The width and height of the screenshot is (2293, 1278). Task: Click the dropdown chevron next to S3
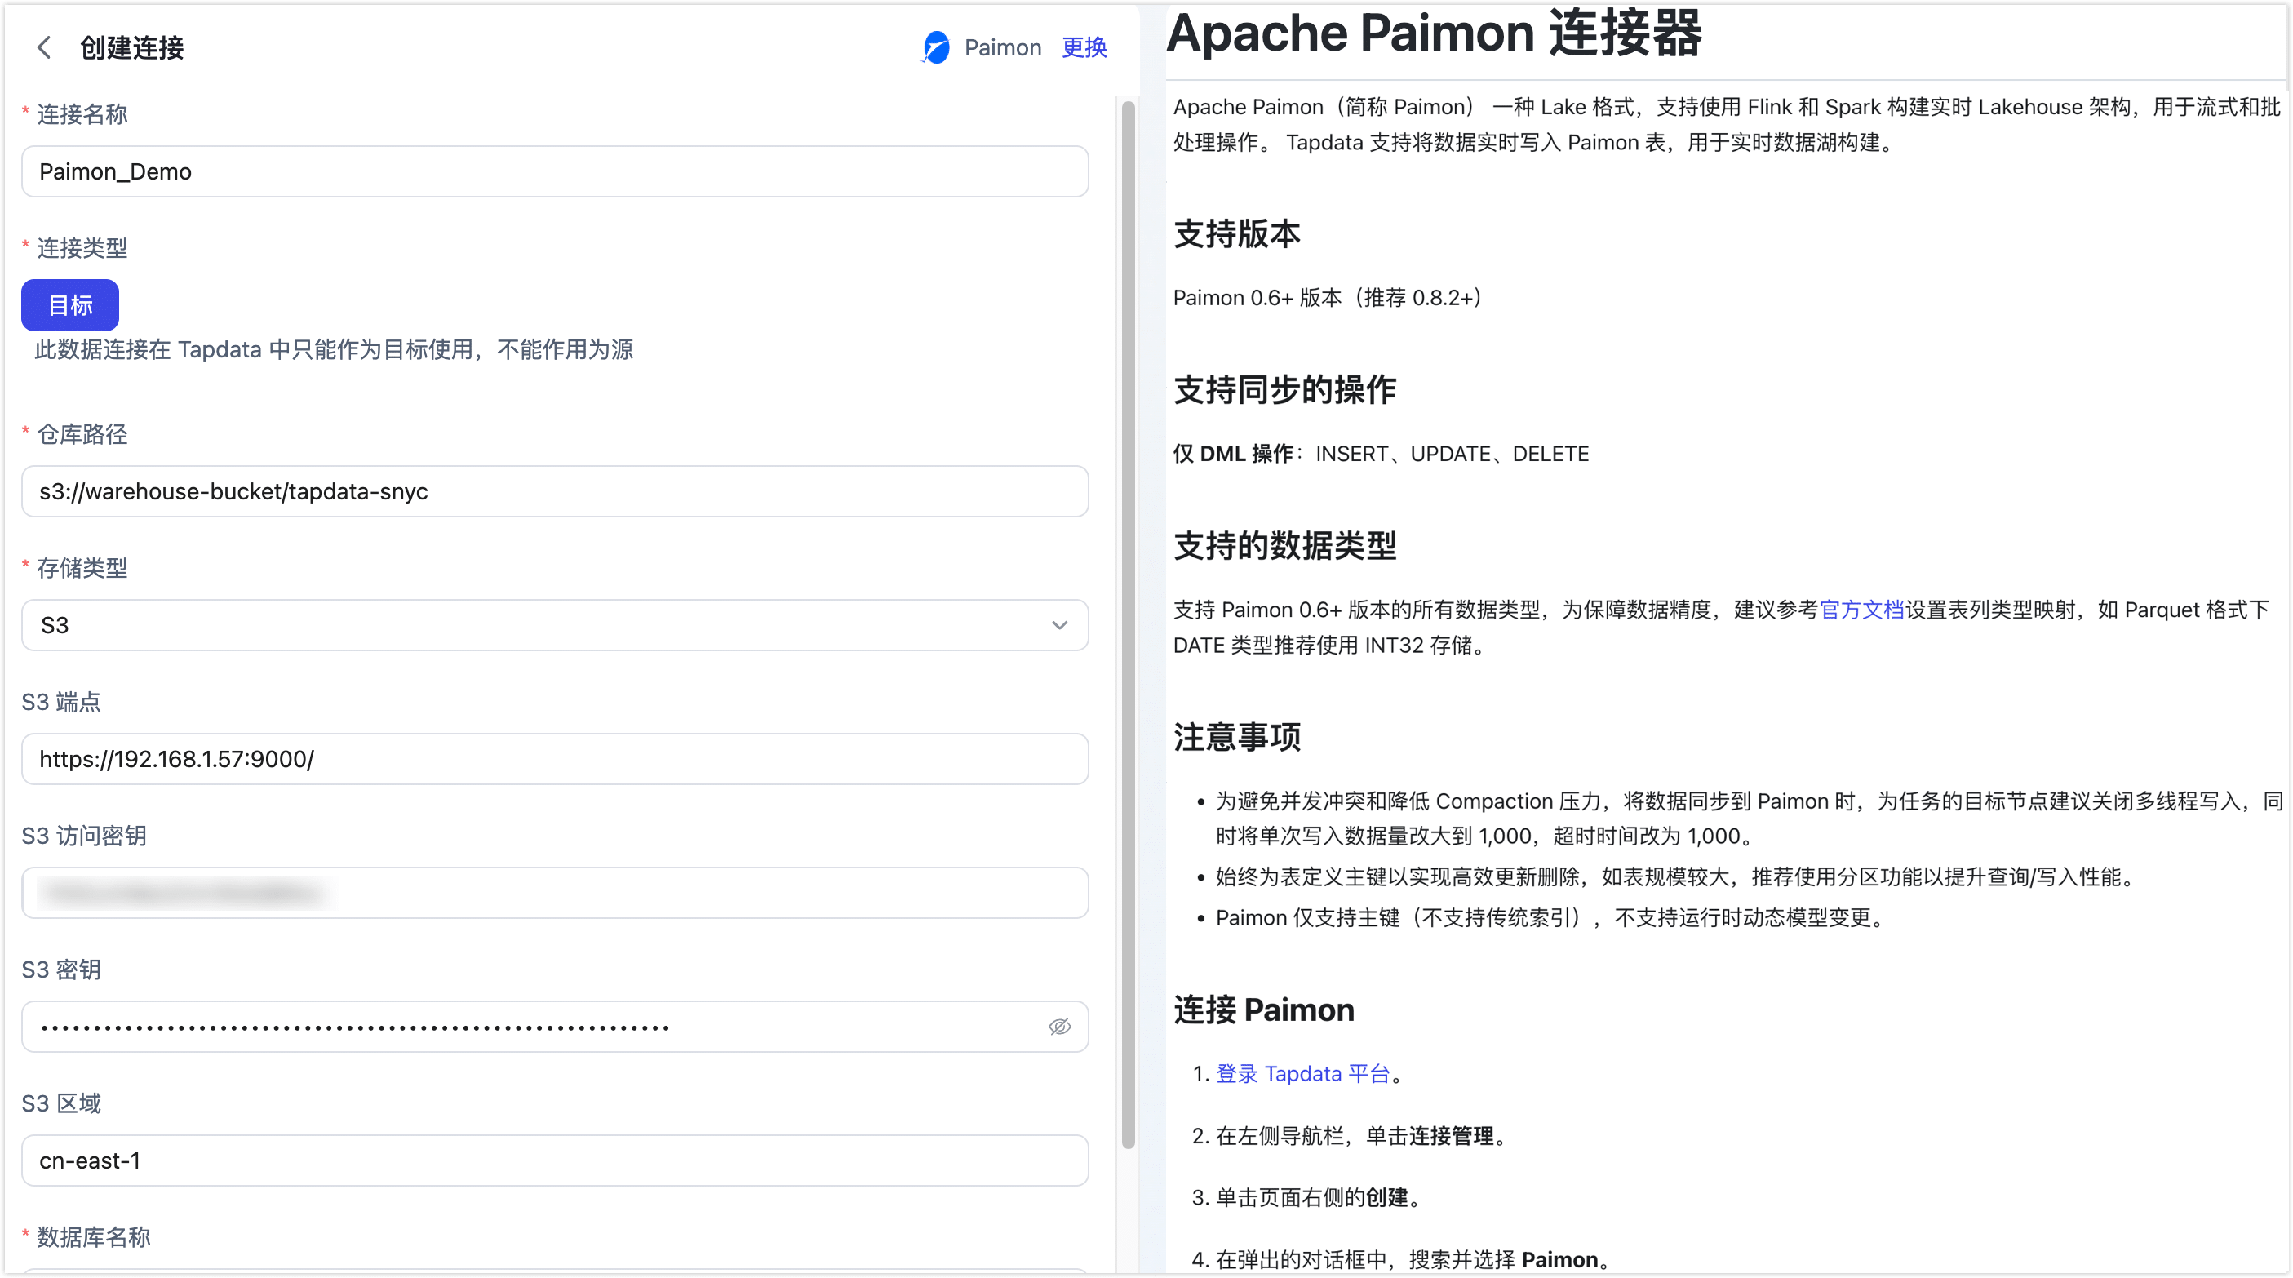coord(1059,625)
